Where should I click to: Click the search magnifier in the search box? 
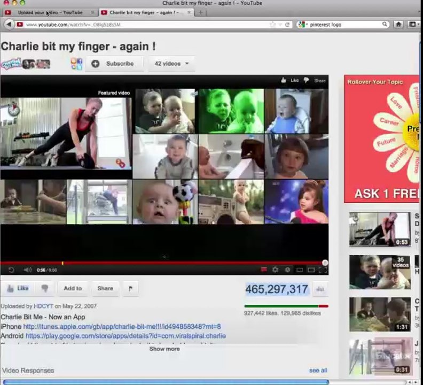pos(385,24)
